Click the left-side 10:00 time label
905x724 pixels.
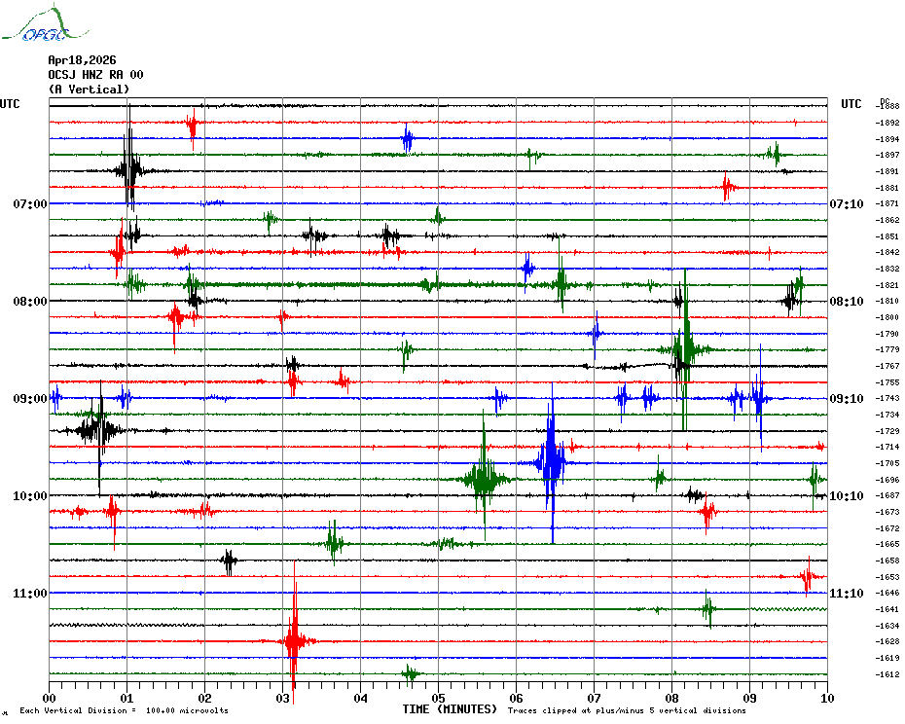pos(30,496)
